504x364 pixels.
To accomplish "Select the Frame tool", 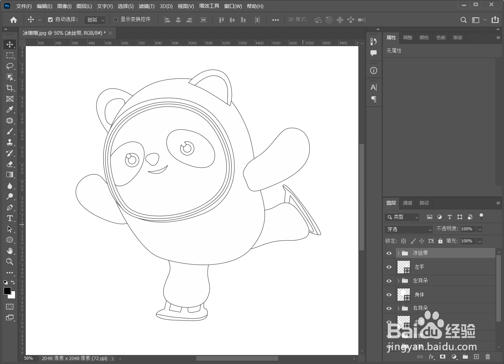I will [x=10, y=99].
